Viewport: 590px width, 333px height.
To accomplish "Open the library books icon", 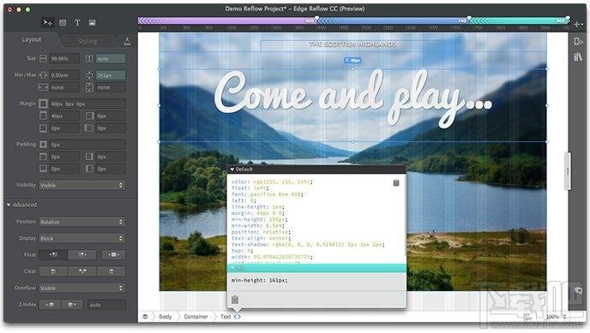I will point(578,56).
